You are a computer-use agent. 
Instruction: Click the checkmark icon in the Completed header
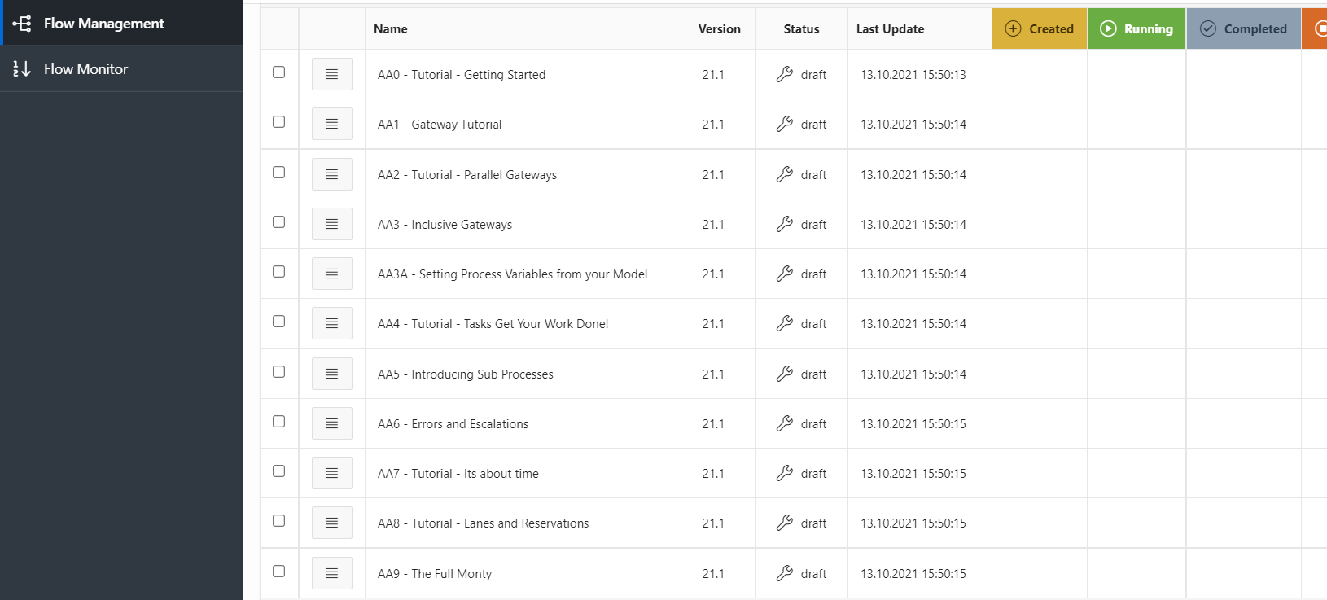click(1207, 28)
